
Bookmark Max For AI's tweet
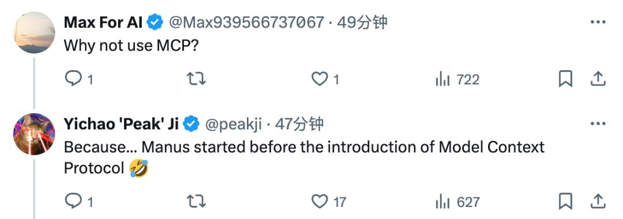pos(565,79)
